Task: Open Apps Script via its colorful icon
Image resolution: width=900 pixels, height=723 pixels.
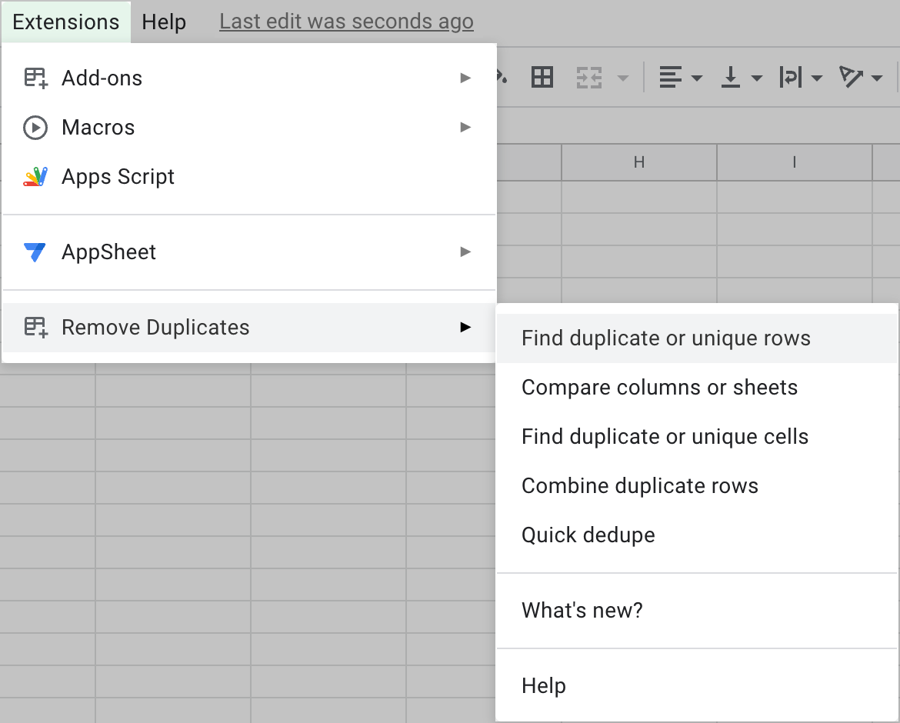Action: pyautogui.click(x=35, y=176)
